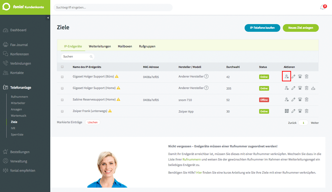Screen dimensions: 332x192
Task: Open phone key settings for Gigaset Holger Support (Home)
Action: (300, 88)
